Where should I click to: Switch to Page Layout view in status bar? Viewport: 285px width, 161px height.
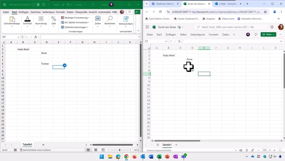[96, 150]
